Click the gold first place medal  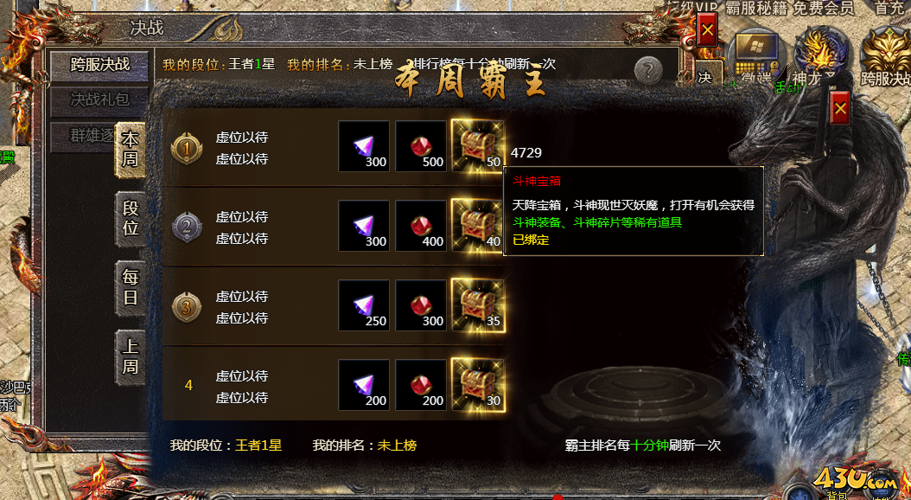[x=187, y=148]
